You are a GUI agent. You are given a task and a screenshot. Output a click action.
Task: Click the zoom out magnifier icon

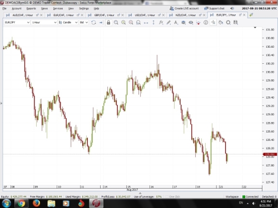(x=131, y=23)
